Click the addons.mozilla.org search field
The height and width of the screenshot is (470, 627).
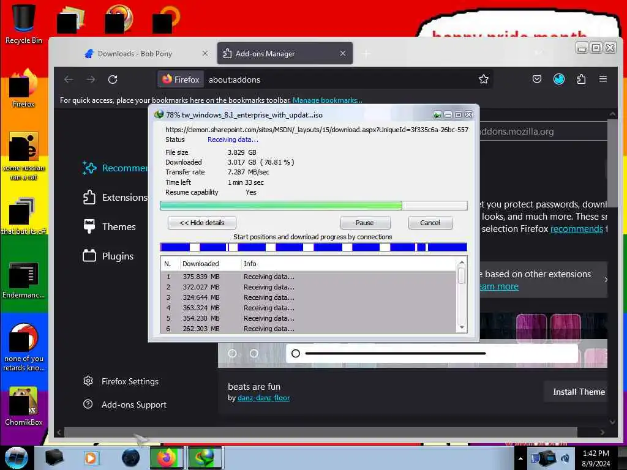(x=543, y=131)
